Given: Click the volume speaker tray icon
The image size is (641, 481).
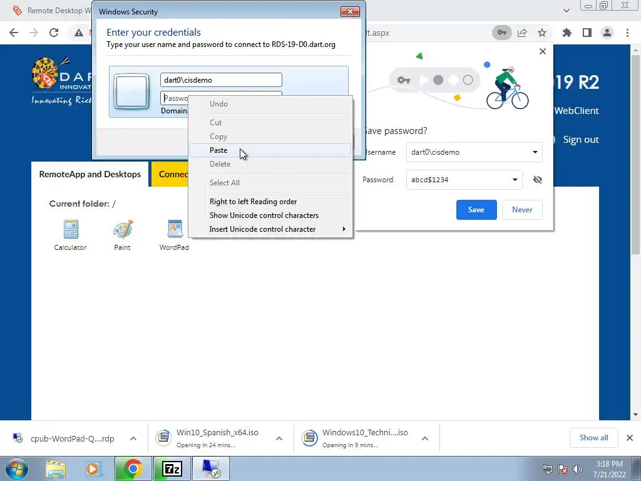Looking at the screenshot, I should click(578, 469).
